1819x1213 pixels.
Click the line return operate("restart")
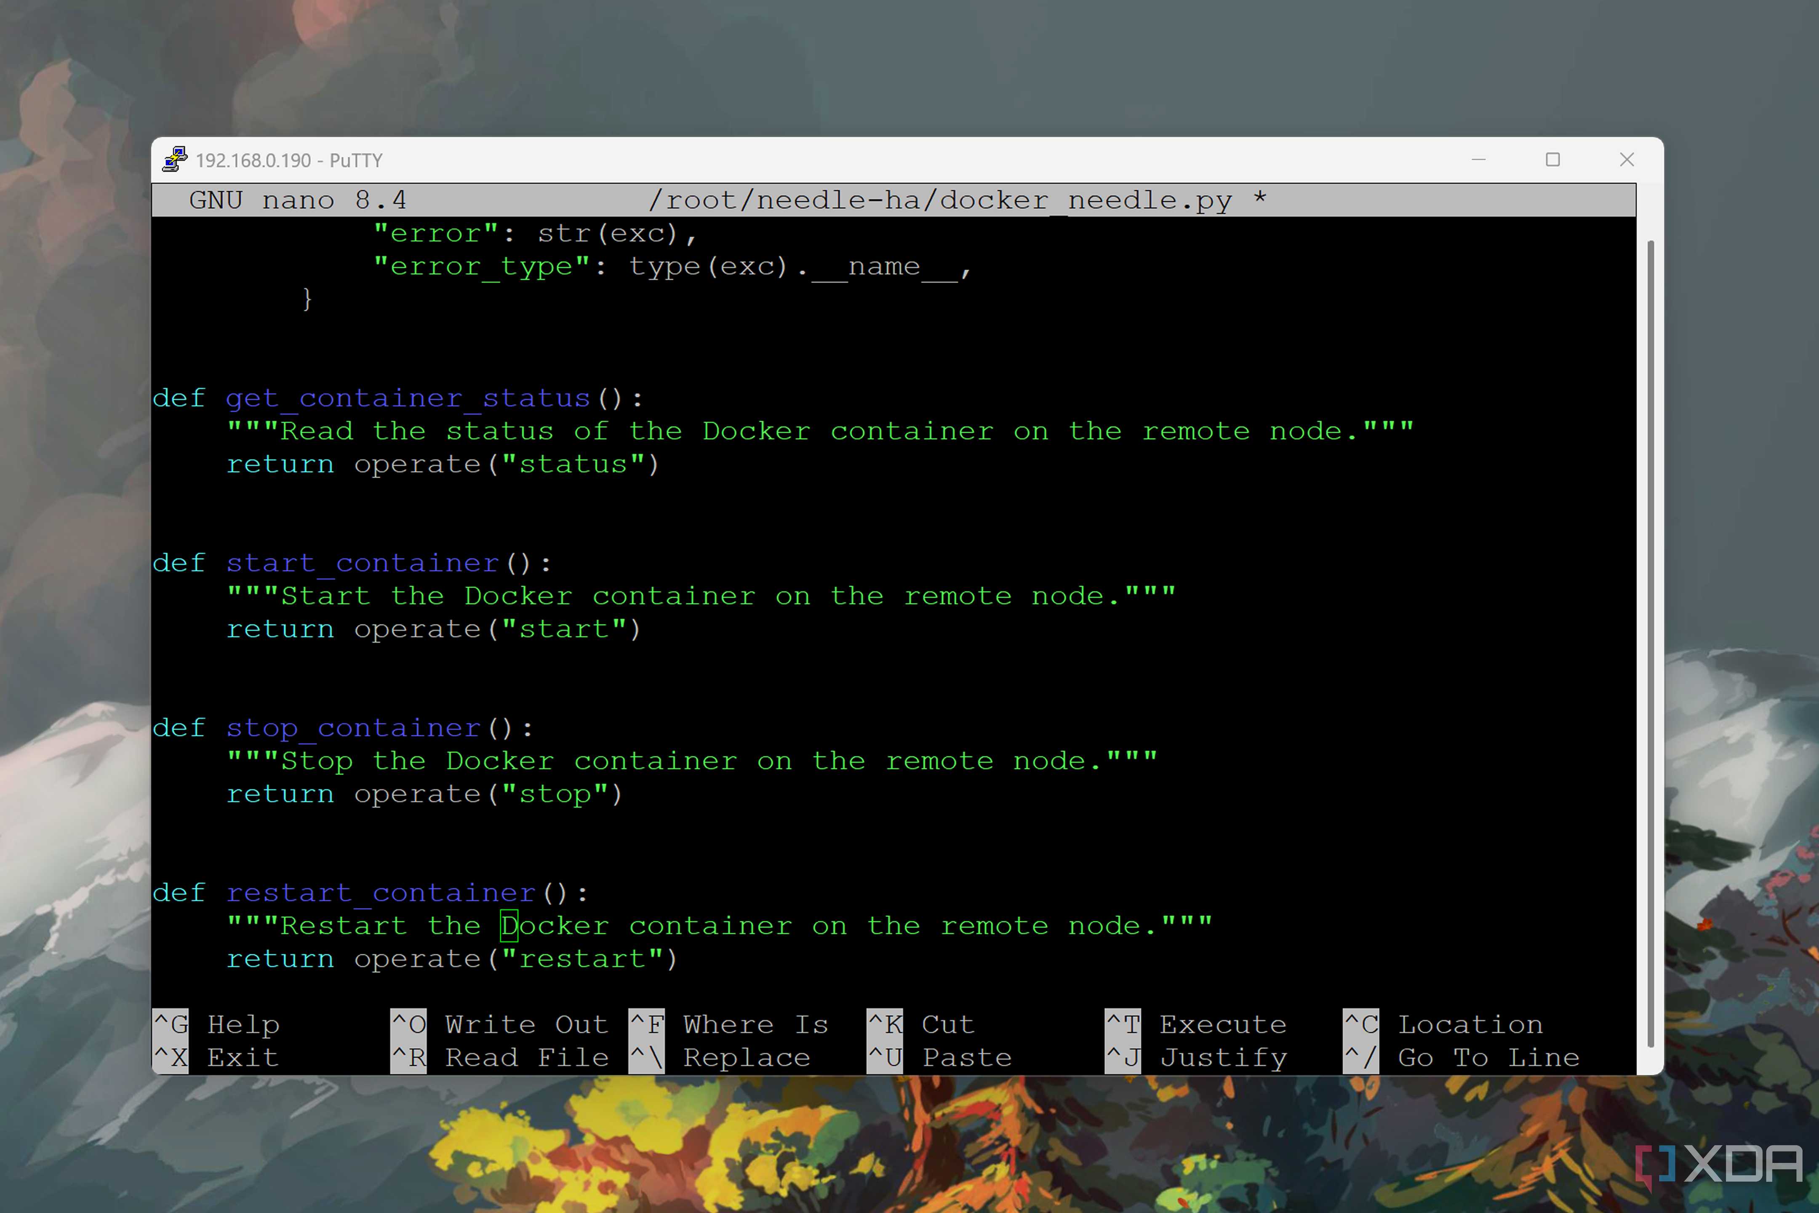[452, 959]
